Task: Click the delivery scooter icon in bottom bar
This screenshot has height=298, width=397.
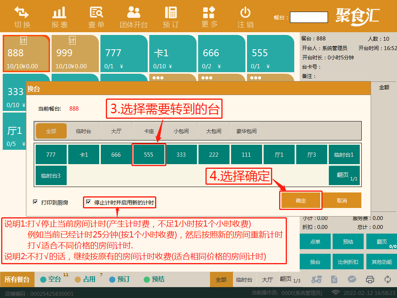Action: pos(316,279)
